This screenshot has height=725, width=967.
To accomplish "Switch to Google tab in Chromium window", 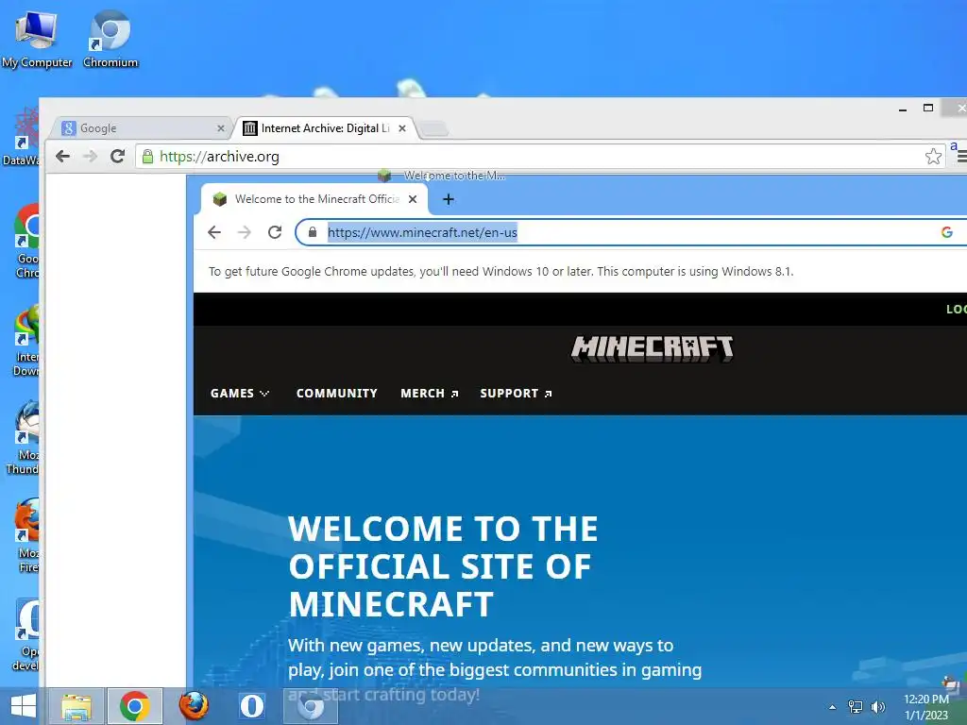I will tap(142, 128).
